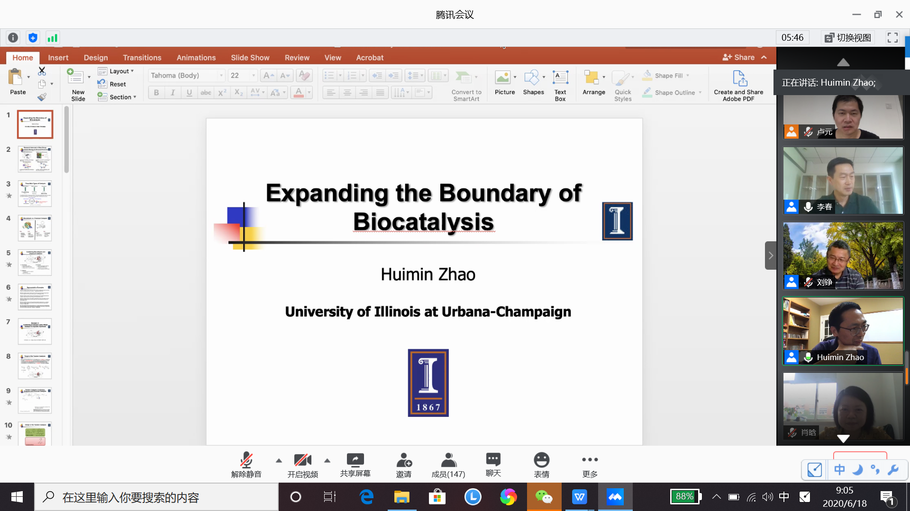This screenshot has height=511, width=910.
Task: Select Huimin Zhao video tile
Action: 843,331
